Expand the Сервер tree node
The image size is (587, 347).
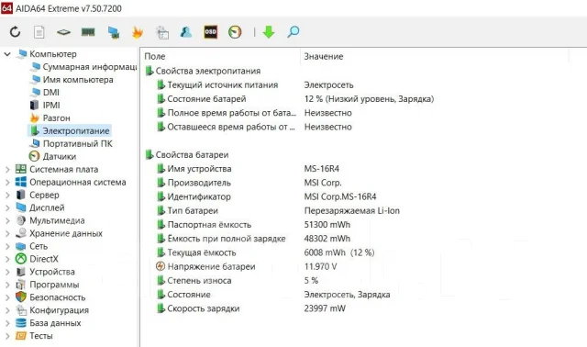(7, 195)
